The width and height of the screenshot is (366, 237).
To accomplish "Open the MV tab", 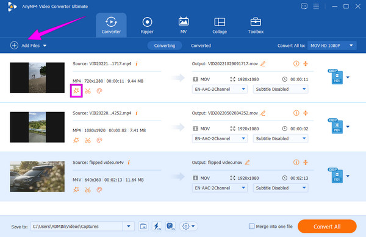I will click(x=184, y=25).
